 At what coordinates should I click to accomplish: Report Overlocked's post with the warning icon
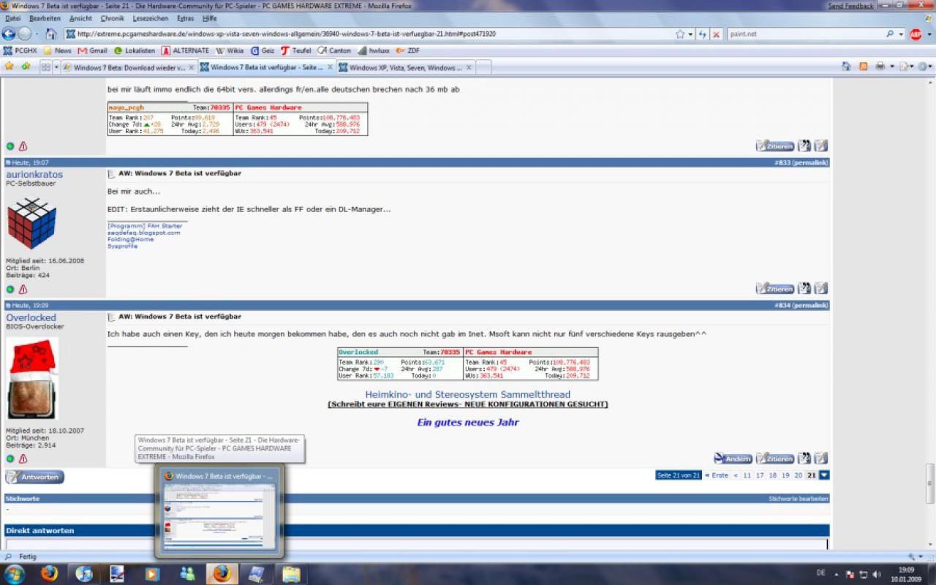pyautogui.click(x=23, y=458)
